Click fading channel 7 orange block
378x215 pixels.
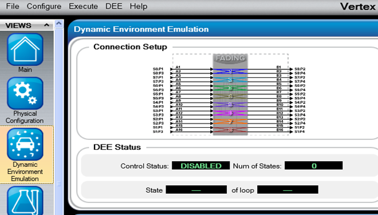(230, 122)
